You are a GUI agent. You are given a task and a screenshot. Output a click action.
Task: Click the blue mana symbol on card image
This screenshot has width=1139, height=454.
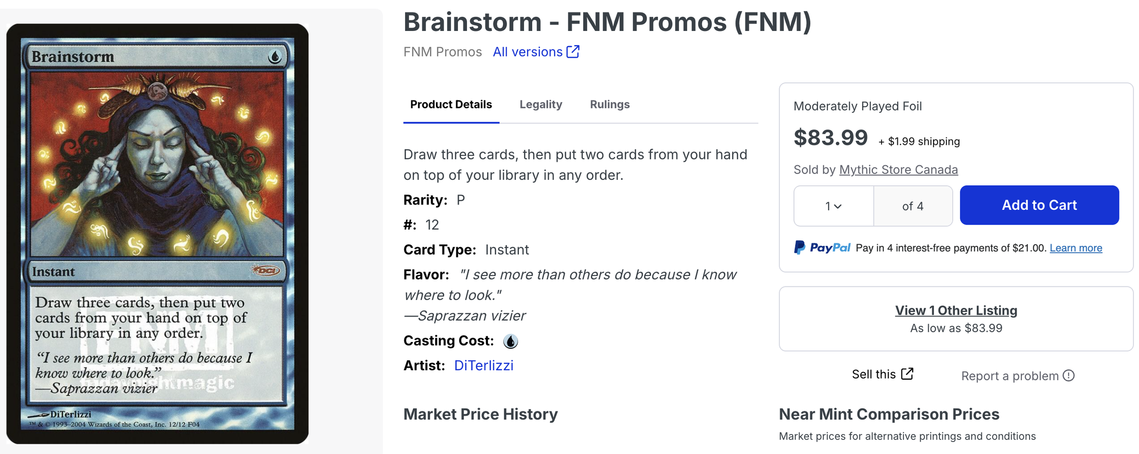coord(274,57)
